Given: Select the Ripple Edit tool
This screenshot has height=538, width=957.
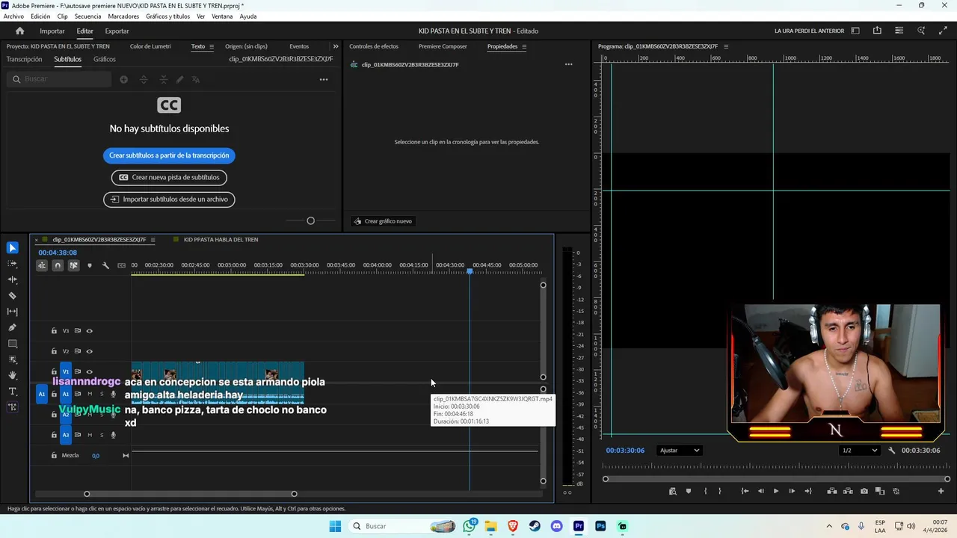Looking at the screenshot, I should click(13, 279).
